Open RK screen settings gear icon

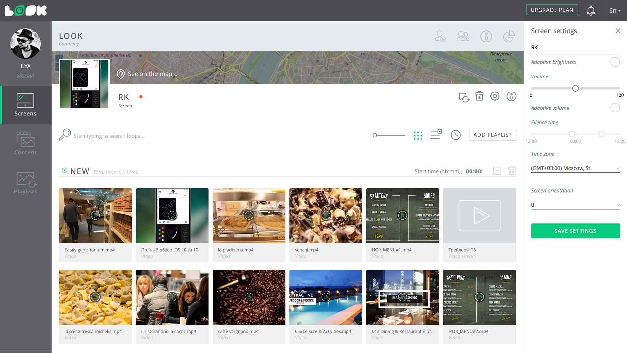(x=495, y=96)
